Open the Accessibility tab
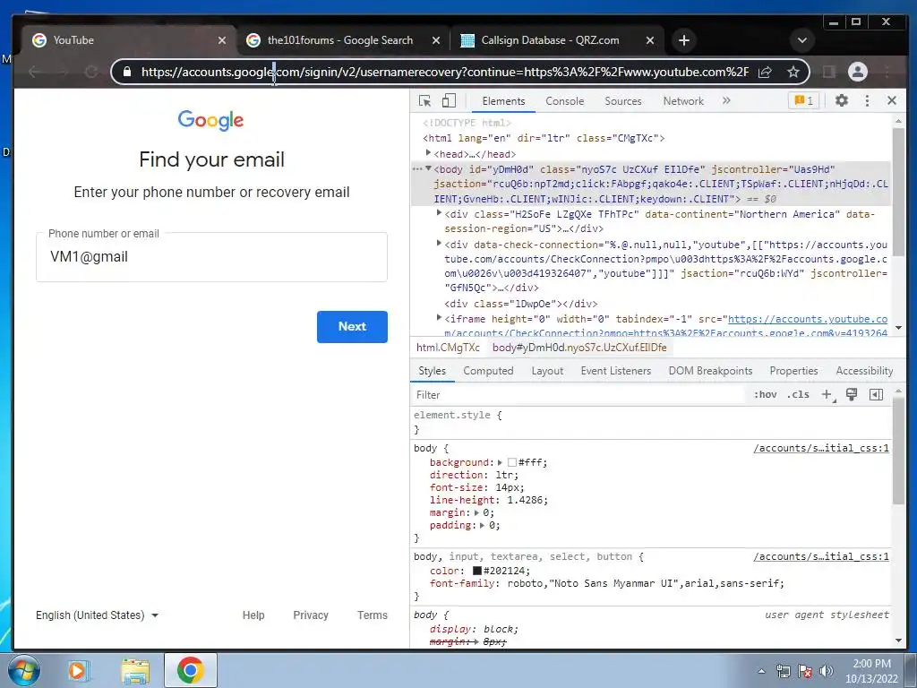The height and width of the screenshot is (688, 917). [864, 371]
